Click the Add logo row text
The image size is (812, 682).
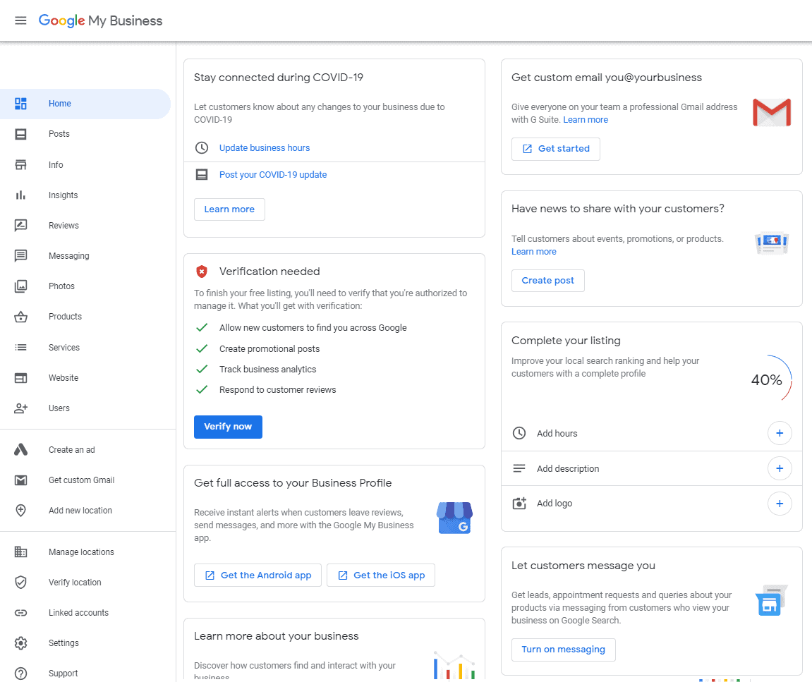click(555, 504)
